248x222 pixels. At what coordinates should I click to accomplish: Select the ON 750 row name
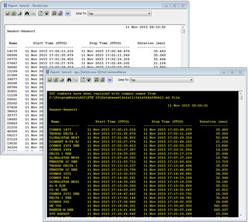55,206
